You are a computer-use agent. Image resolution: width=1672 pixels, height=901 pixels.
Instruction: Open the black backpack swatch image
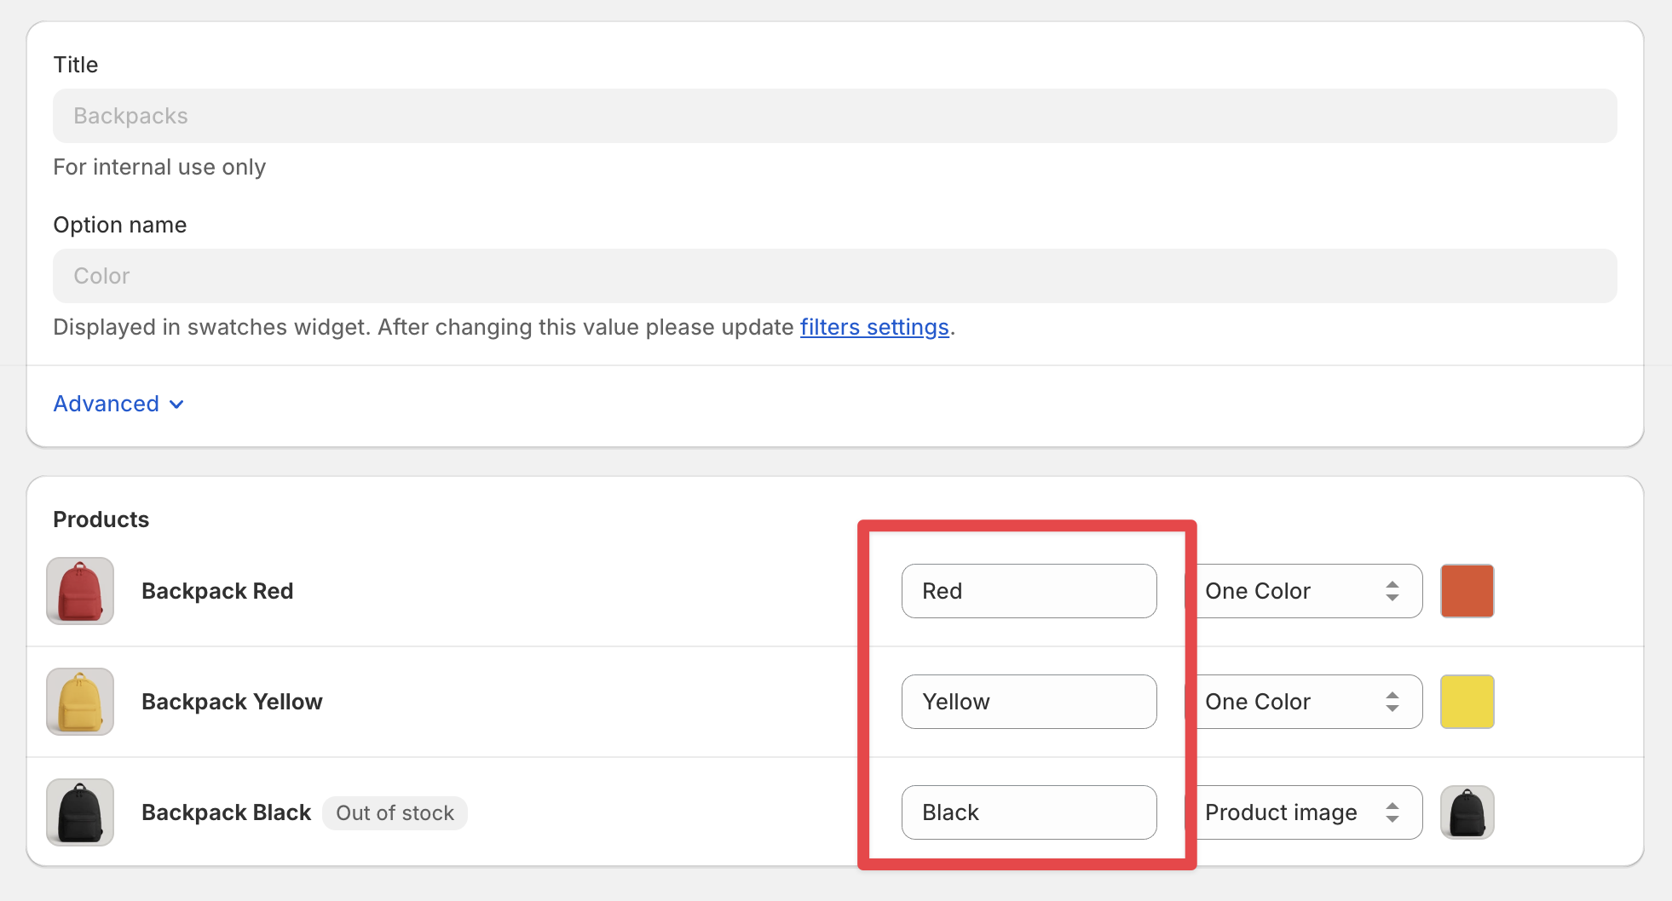1467,812
